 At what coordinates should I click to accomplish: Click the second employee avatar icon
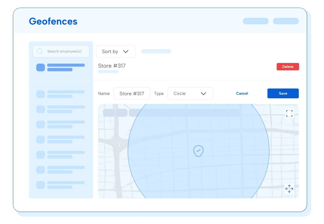pyautogui.click(x=40, y=94)
